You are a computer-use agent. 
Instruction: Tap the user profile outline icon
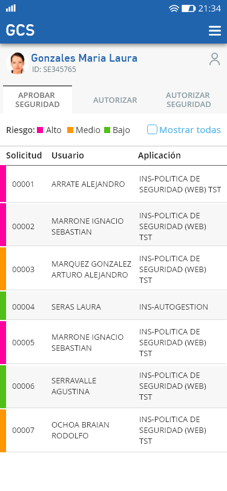point(215,59)
